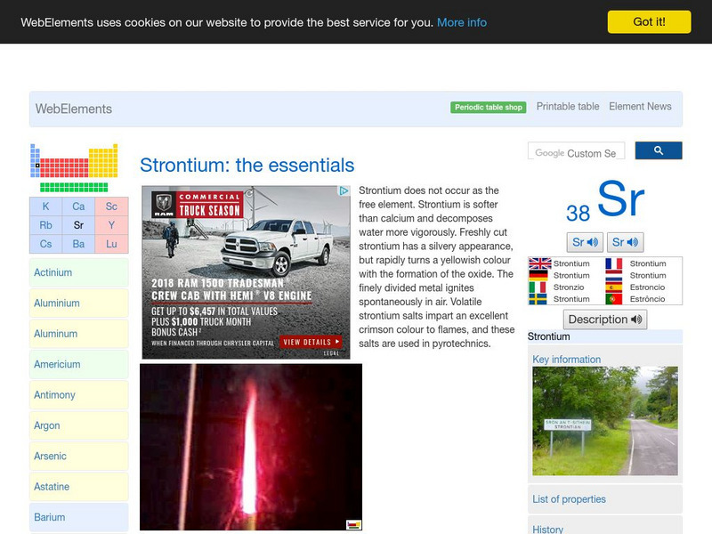Open the "Printable table" page

(569, 106)
